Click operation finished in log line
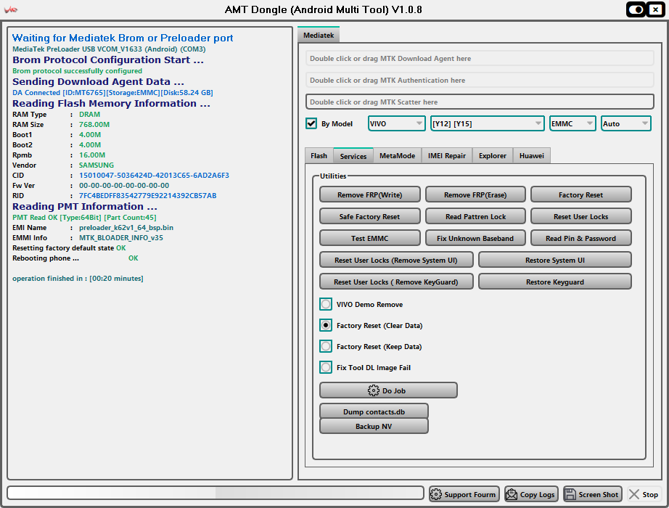Viewport: 669px width, 508px height. coord(78,279)
